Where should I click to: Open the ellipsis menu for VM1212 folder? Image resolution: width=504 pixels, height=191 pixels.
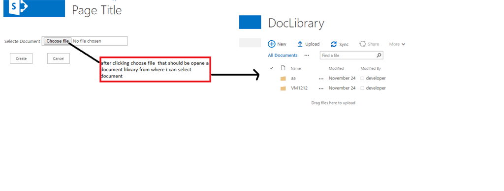pos(321,88)
